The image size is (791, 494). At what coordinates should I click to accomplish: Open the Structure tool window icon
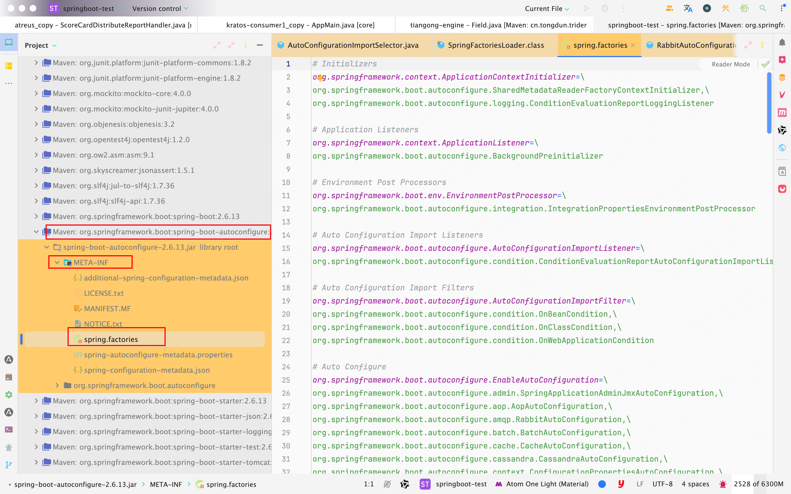click(x=9, y=66)
